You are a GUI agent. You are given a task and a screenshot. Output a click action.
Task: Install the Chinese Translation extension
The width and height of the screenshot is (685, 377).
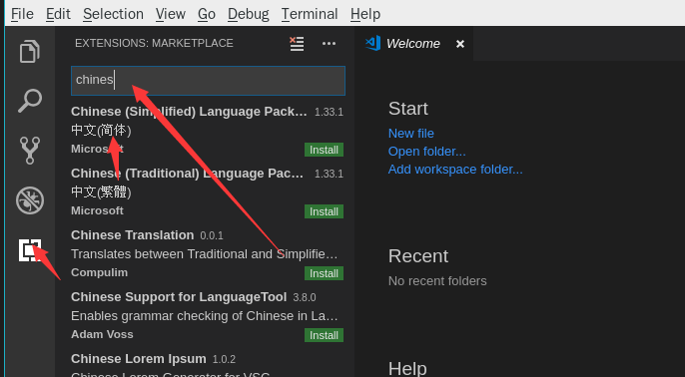[324, 273]
